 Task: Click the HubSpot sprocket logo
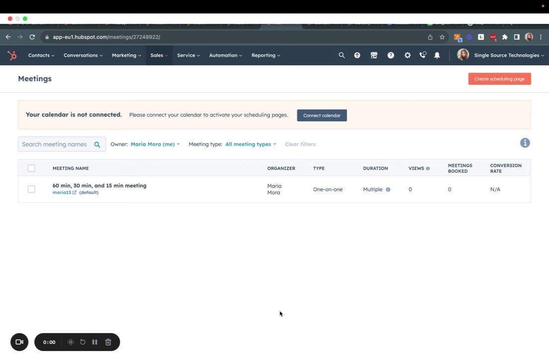(12, 55)
